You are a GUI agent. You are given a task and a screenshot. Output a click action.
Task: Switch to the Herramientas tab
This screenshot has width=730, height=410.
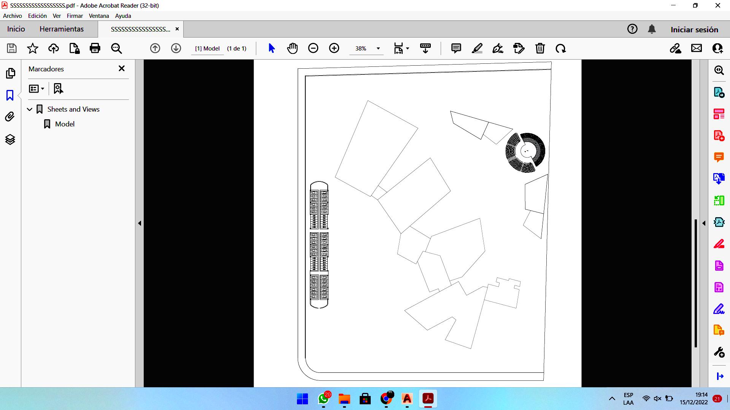point(62,29)
